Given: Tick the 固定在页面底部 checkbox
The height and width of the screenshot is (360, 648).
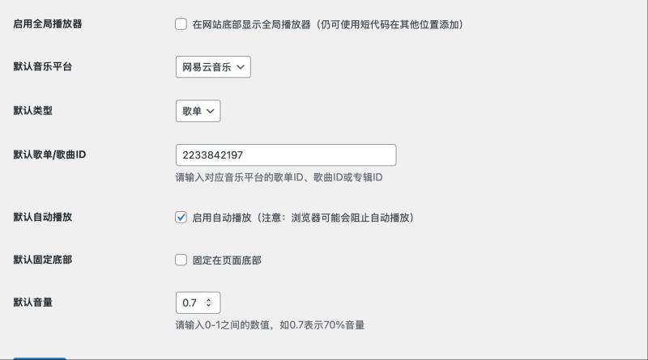Looking at the screenshot, I should coord(181,260).
